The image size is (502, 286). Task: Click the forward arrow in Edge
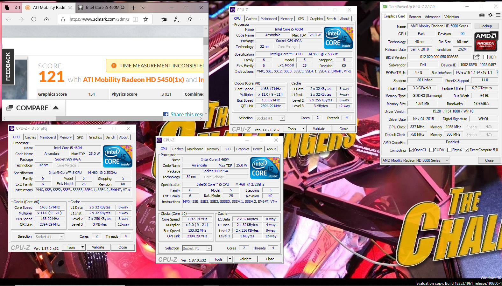pos(21,19)
